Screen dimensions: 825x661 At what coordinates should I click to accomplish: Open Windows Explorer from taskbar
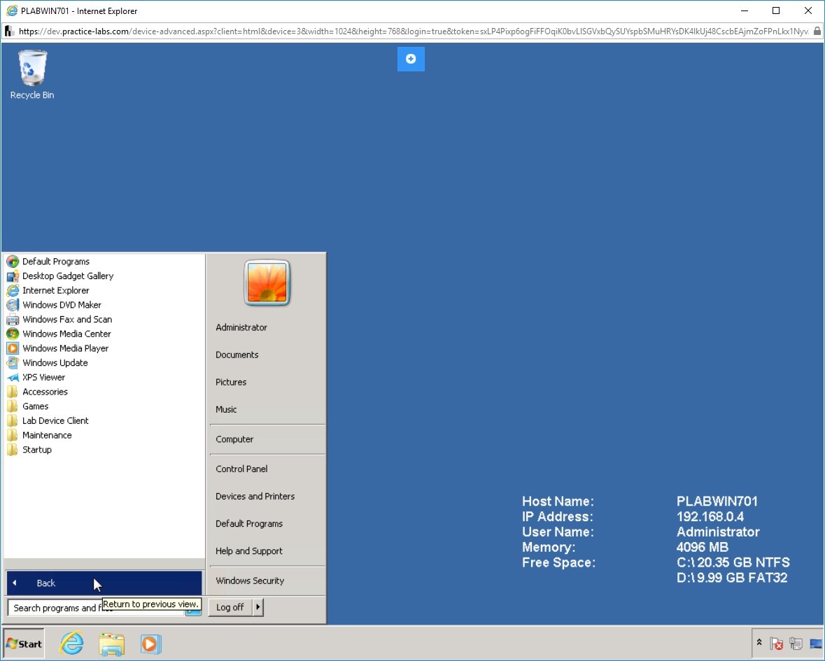(x=111, y=644)
